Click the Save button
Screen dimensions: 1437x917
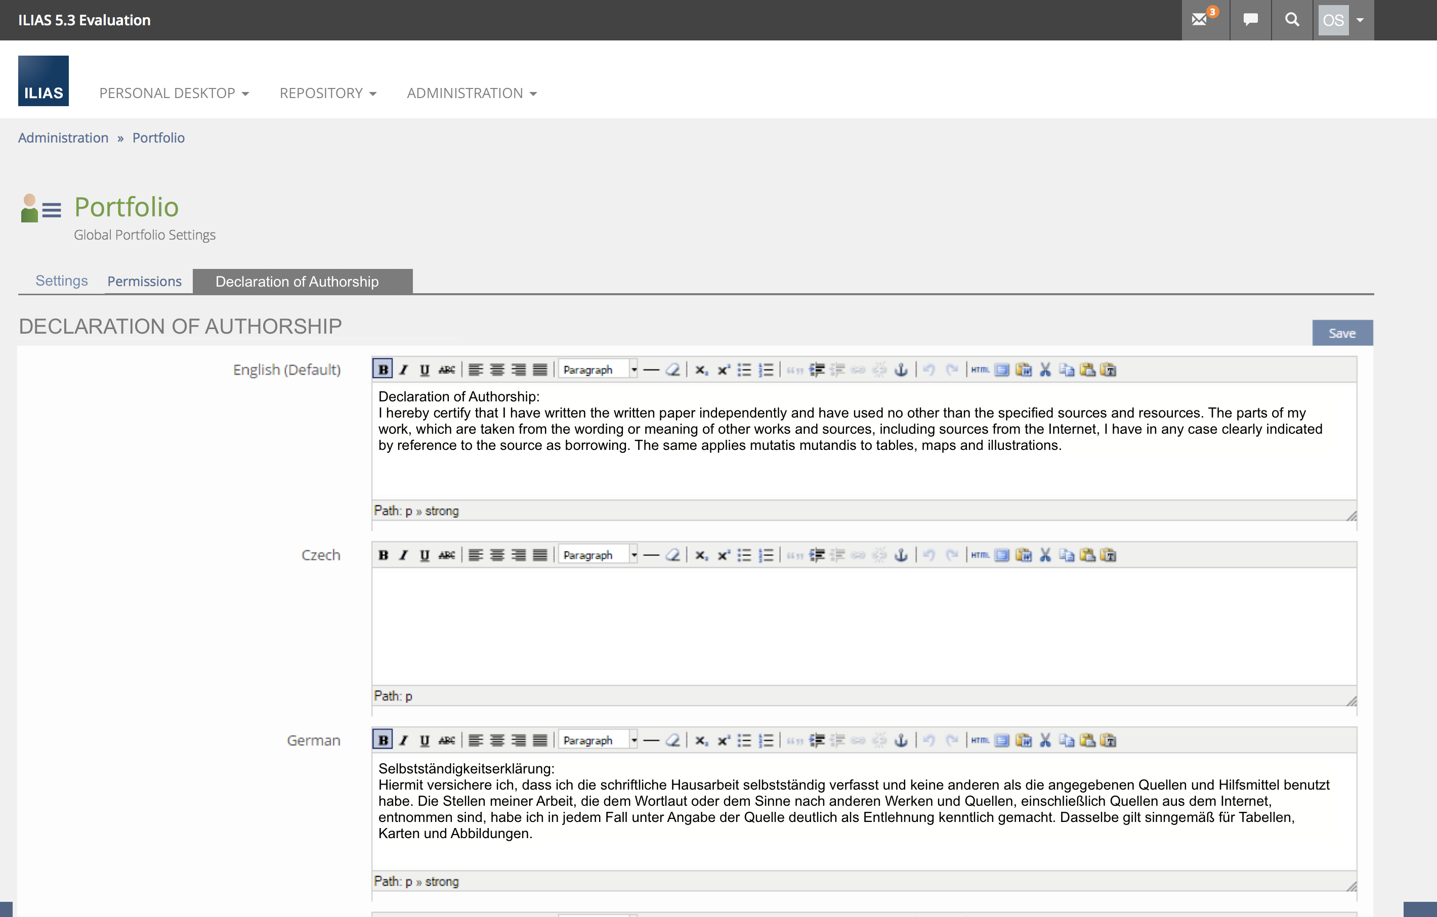click(1341, 333)
